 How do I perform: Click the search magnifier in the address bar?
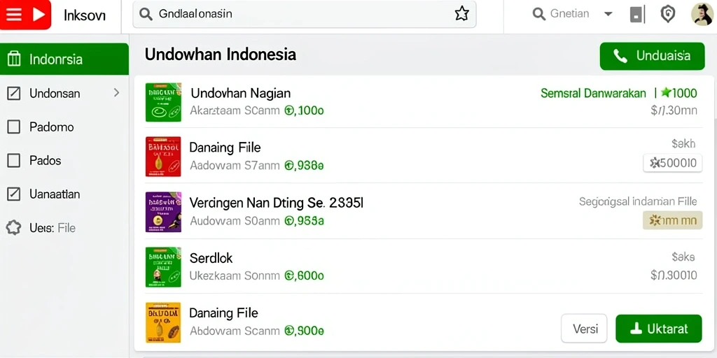[x=146, y=14]
